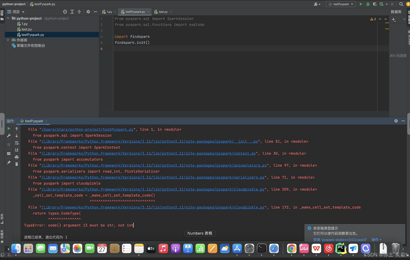Click the python-project breadcrumb in title bar

[x=14, y=4]
